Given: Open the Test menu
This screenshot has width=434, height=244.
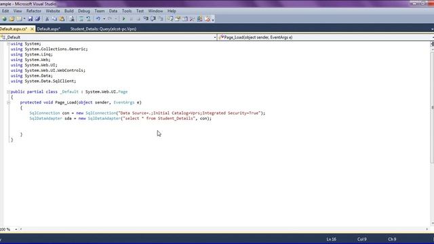Looking at the screenshot, I should (140, 11).
